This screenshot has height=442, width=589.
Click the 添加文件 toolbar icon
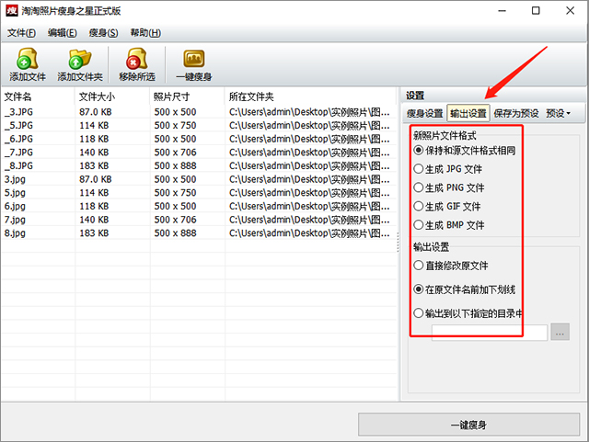point(27,60)
